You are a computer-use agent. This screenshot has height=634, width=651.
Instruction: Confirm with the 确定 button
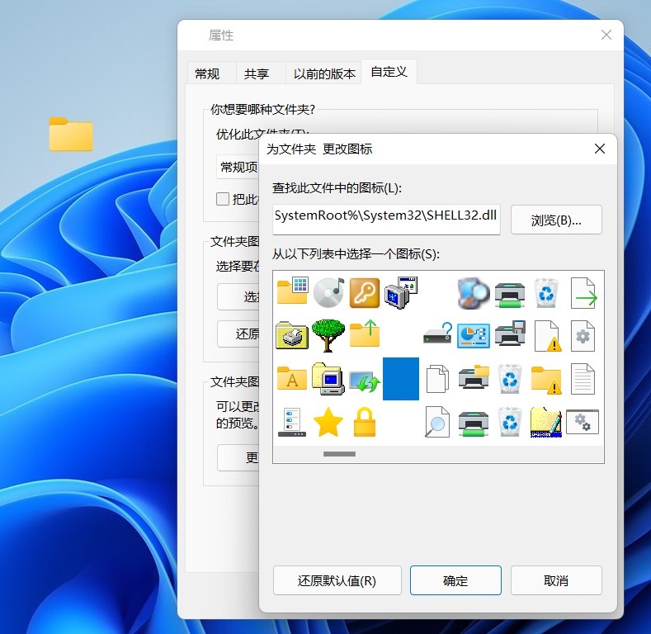tap(455, 580)
